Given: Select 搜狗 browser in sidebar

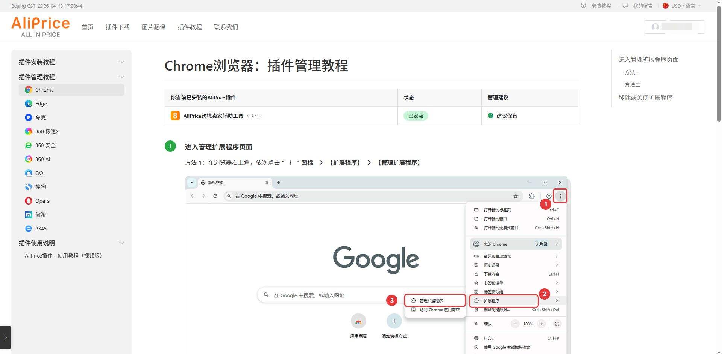Looking at the screenshot, I should (40, 187).
